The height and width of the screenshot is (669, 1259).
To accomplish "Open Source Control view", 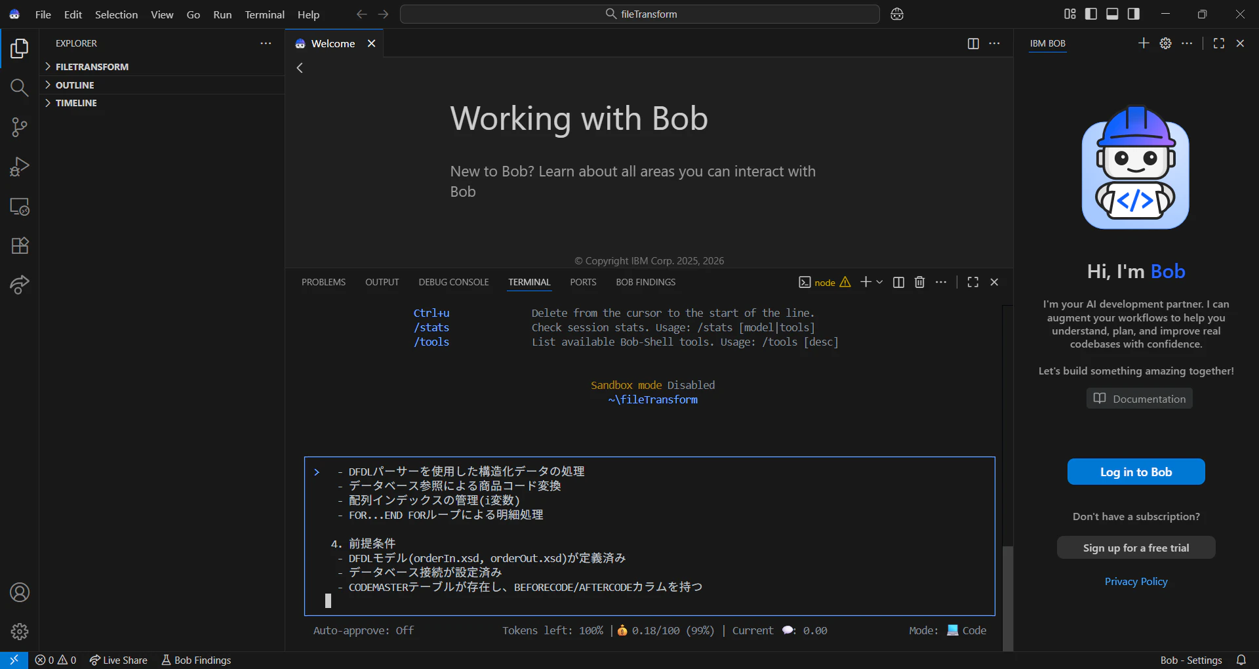I will [x=20, y=127].
